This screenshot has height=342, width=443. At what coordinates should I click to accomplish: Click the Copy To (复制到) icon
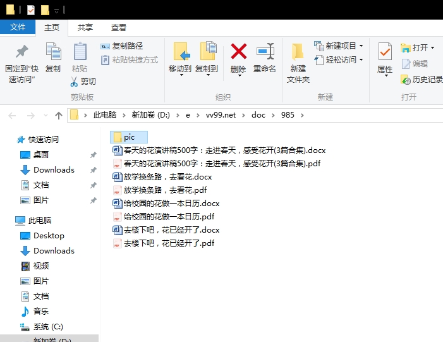(207, 51)
